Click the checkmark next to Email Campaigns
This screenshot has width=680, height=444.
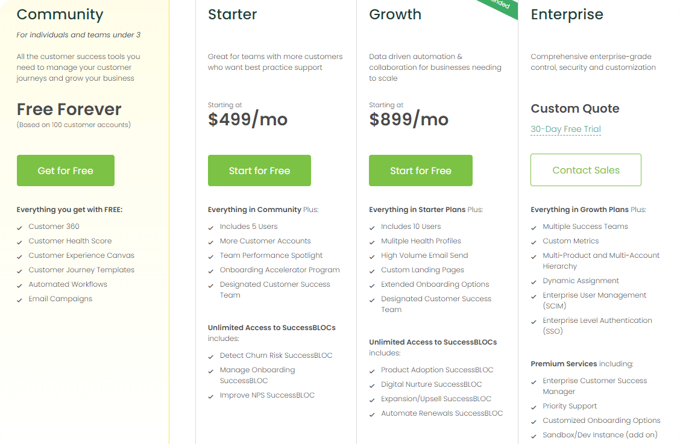pyautogui.click(x=19, y=299)
